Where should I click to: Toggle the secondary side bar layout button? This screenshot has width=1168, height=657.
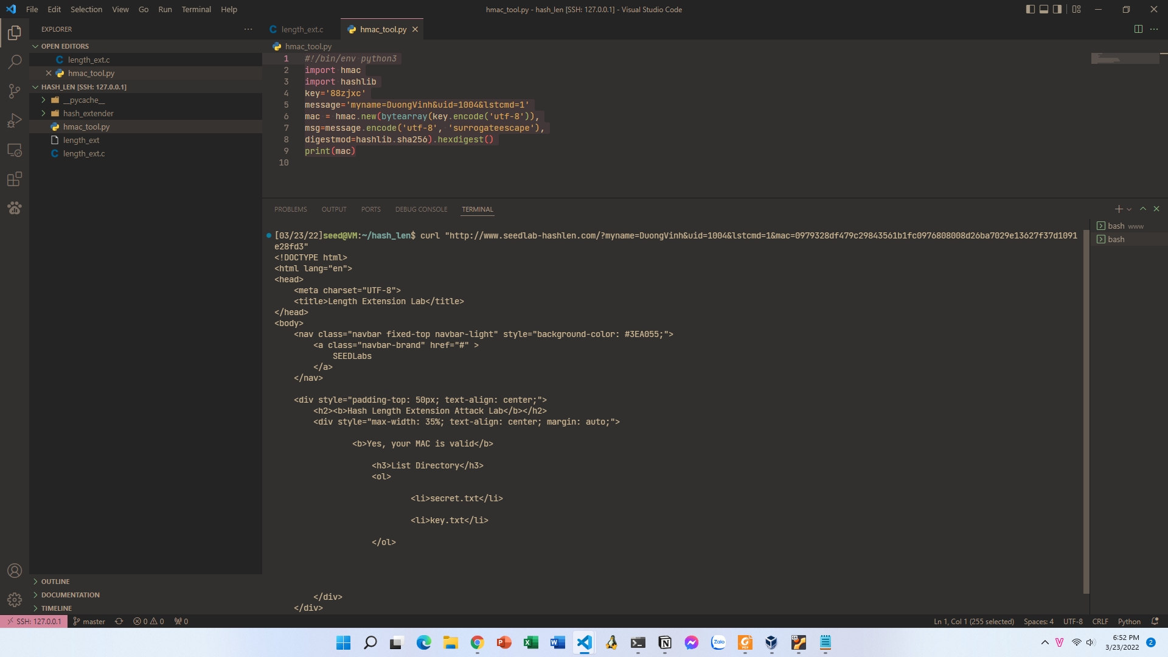click(1057, 9)
